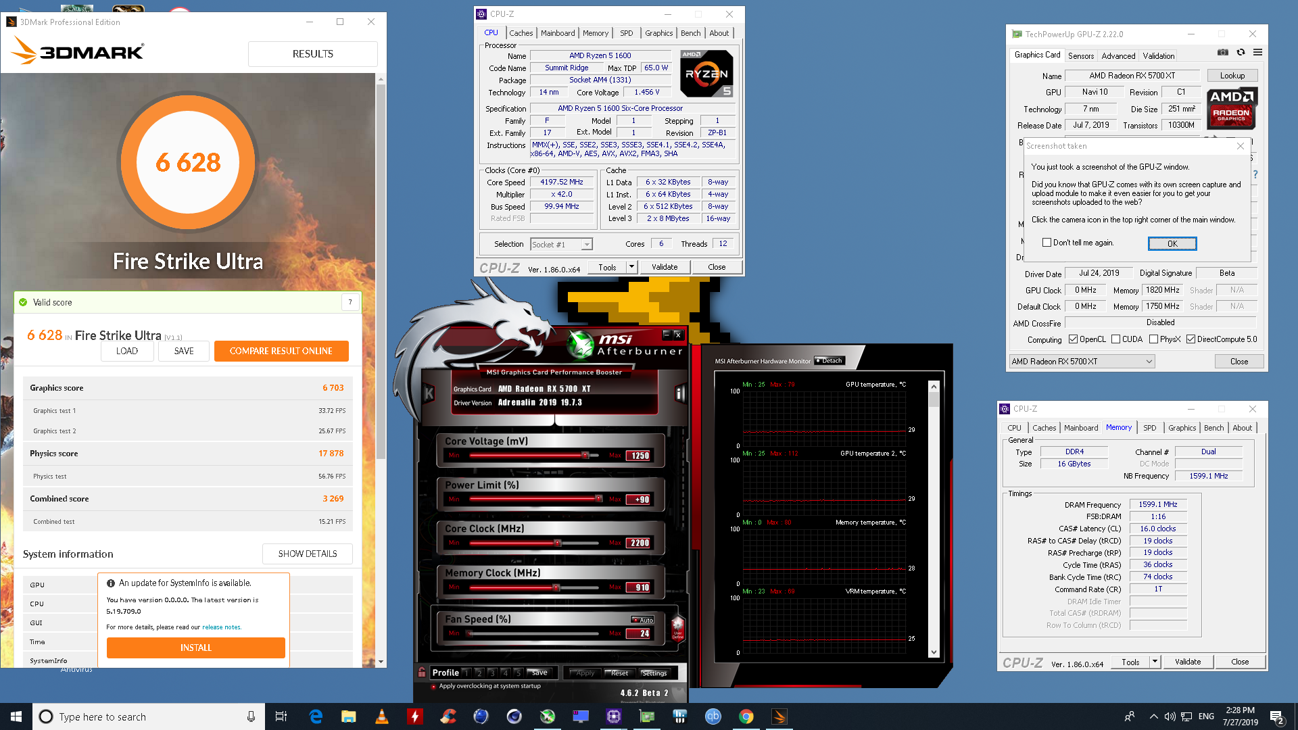Screen dimensions: 1298x730
Task: Open the Tools dropdown arrow in top CPU-Z
Action: (631, 267)
